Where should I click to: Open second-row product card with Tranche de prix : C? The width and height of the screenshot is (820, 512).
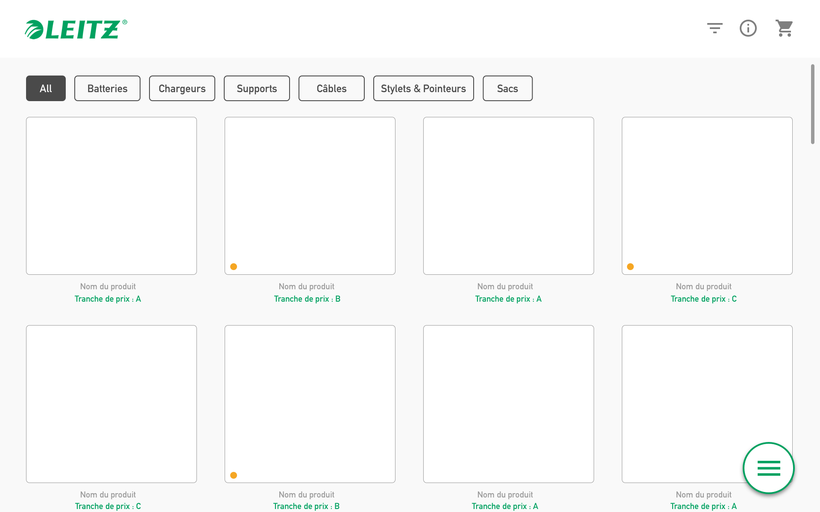point(111,404)
